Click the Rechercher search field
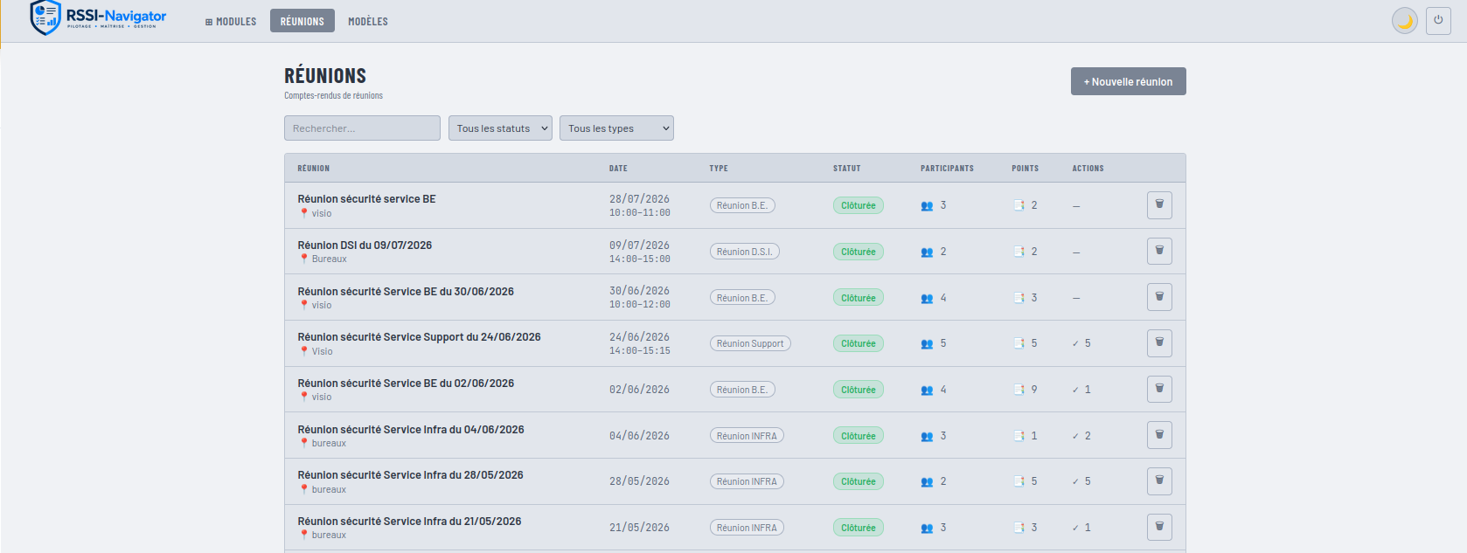 point(362,128)
